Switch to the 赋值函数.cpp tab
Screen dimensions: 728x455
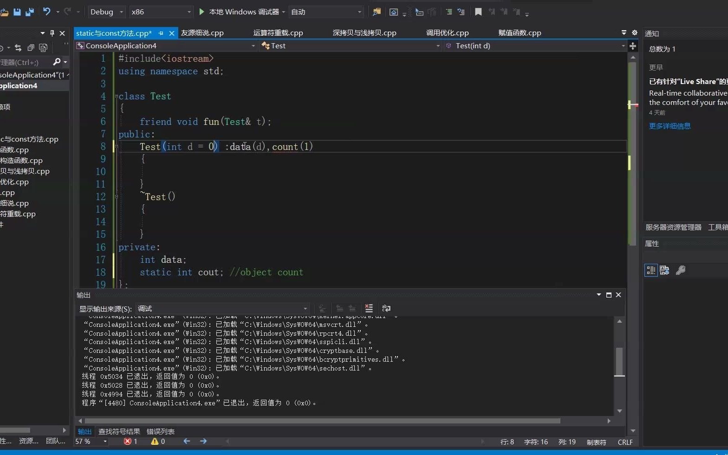tap(520, 33)
